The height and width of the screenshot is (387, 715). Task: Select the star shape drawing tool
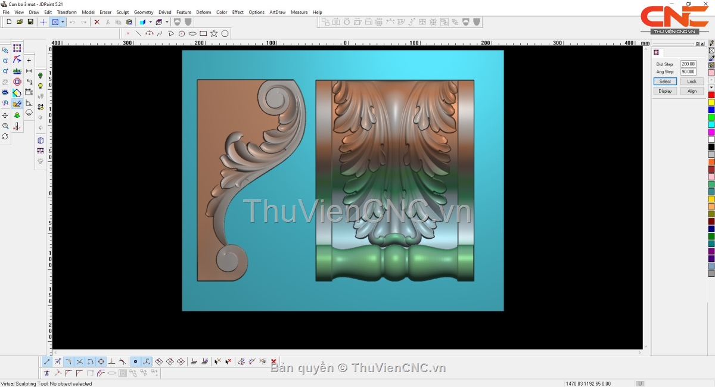click(x=214, y=33)
